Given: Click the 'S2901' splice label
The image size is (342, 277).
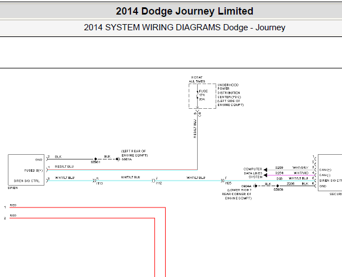Looking at the screenshot, I should (x=95, y=162).
